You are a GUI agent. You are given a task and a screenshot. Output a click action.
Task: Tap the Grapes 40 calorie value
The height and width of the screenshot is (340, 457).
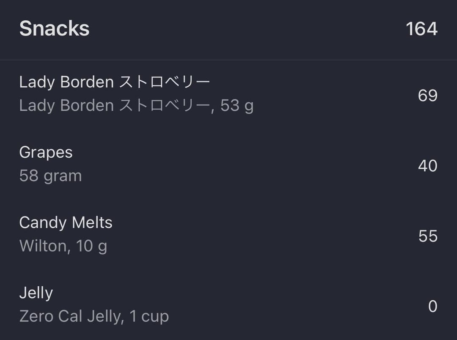click(427, 166)
